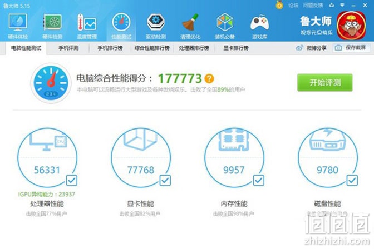Click the 磁盘性能 disk drive icon

327,140
